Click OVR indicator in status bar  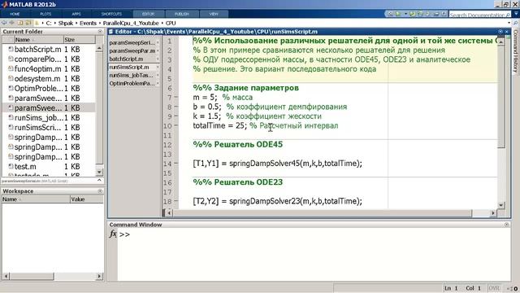[x=493, y=288]
